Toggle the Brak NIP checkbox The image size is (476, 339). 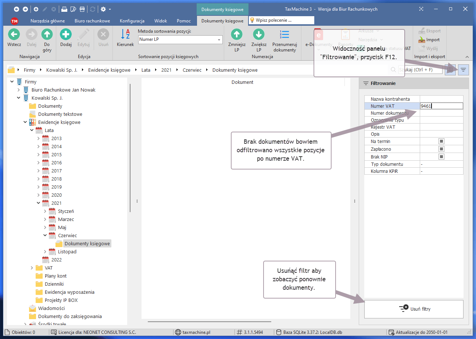(x=441, y=157)
